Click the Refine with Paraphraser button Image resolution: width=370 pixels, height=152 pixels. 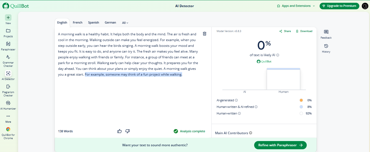point(280,145)
